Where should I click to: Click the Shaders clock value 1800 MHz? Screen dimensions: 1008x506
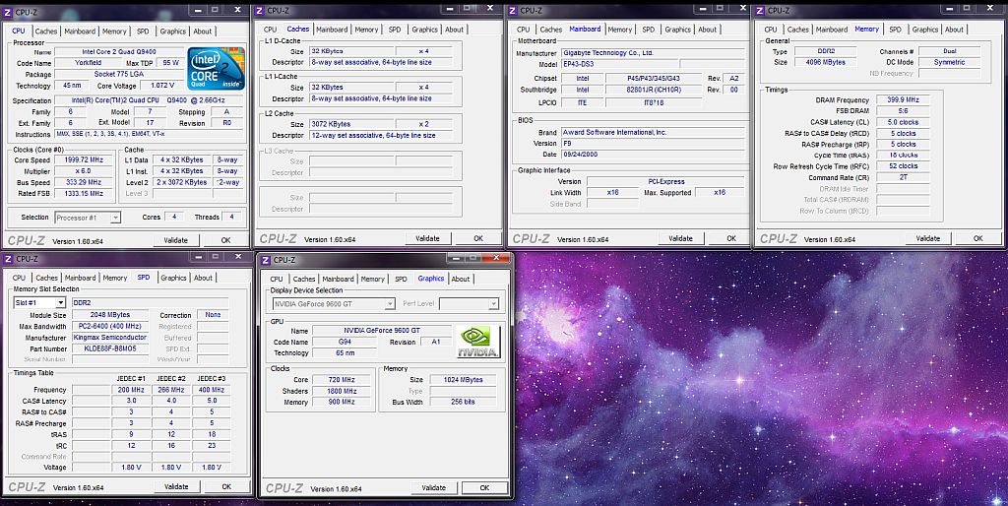[x=342, y=391]
